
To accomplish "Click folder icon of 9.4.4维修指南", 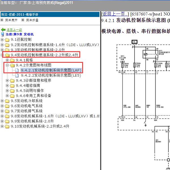I will tap(12, 86).
